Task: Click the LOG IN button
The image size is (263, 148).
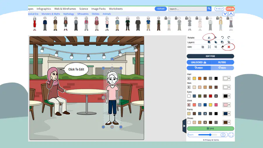Action: click(x=230, y=9)
